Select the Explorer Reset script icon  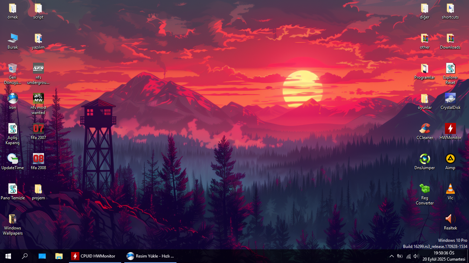tap(450, 68)
